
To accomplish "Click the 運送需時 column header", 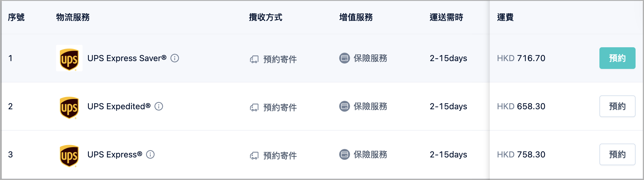I will (446, 17).
